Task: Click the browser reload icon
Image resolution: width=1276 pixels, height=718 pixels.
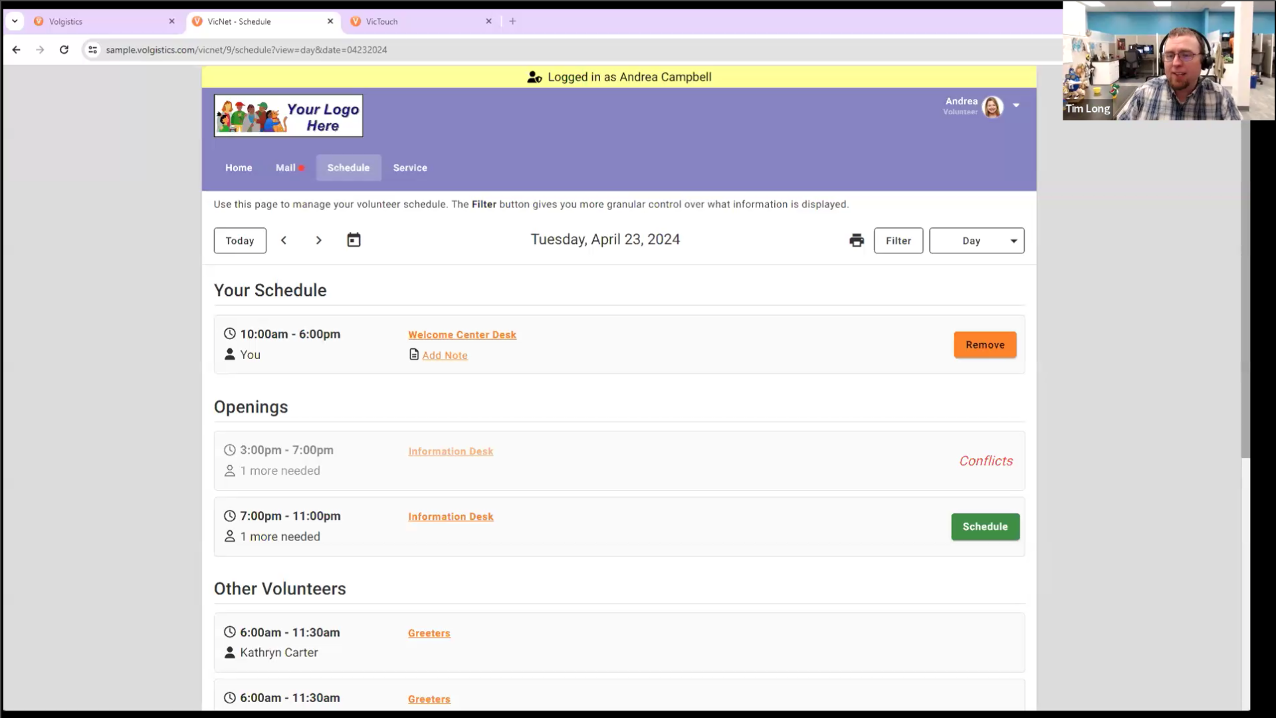Action: point(64,50)
